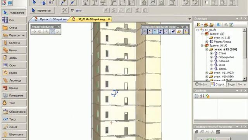Screen dimensions: 248x140
Task: Choose the Балка beam tool
Action: (x=14, y=50)
